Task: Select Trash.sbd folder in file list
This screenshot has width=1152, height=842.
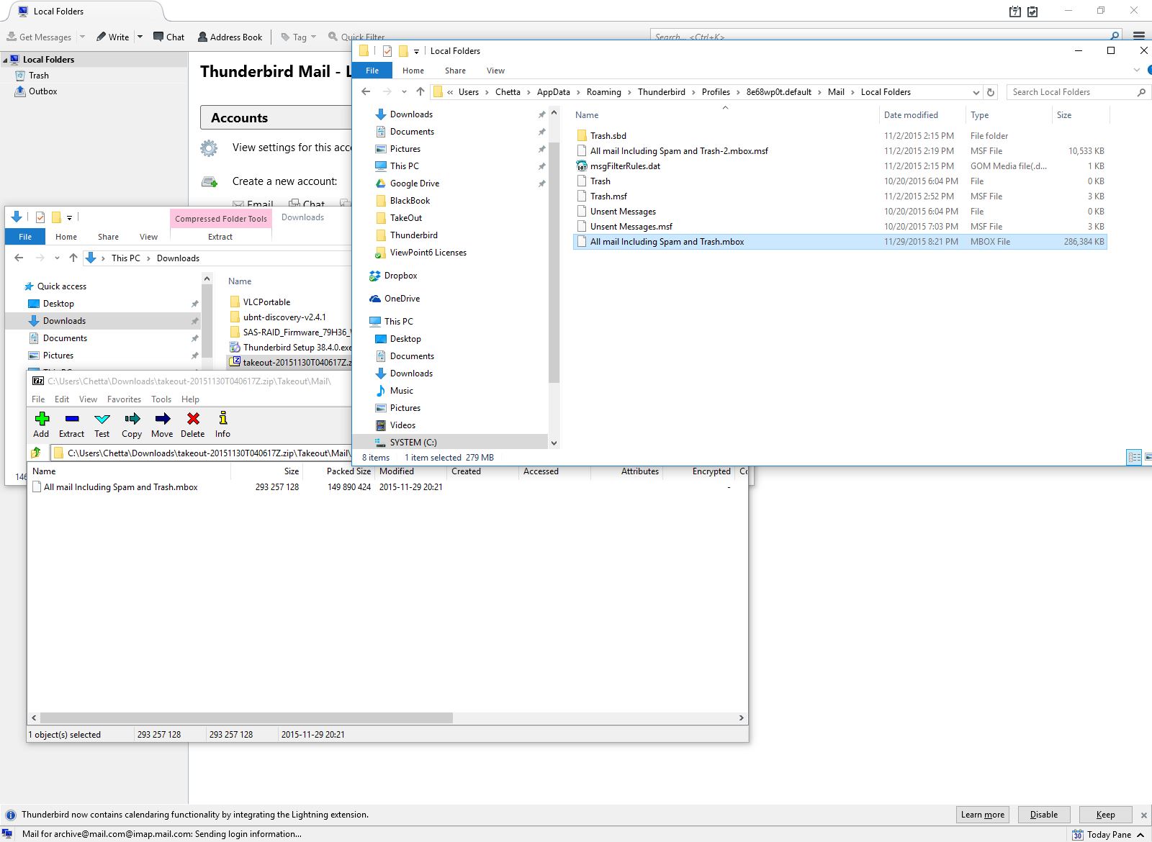Action: 608,136
